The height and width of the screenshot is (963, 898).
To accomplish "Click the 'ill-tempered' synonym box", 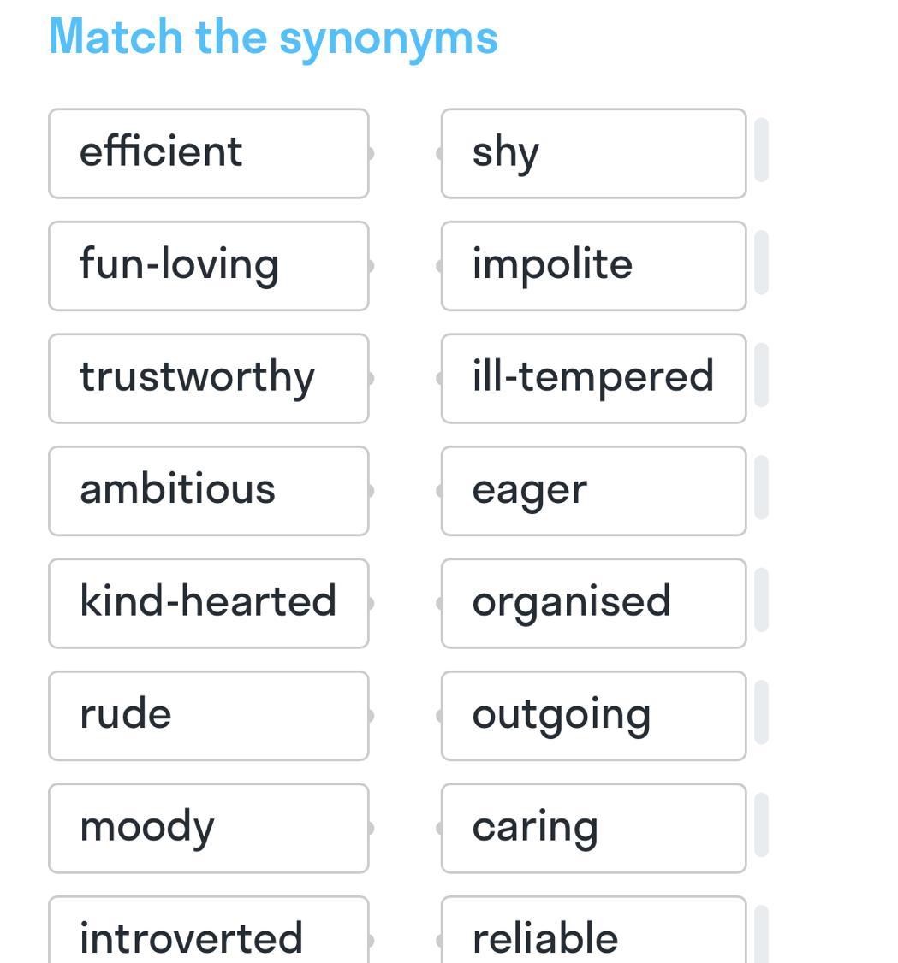I will (594, 378).
